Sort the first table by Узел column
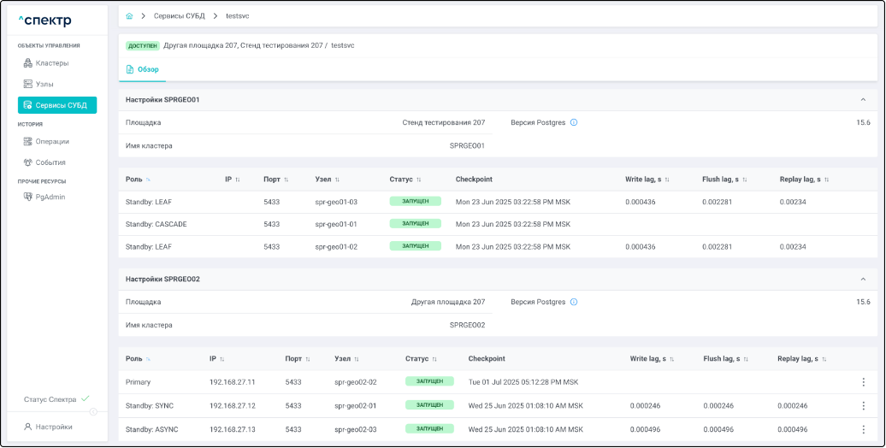This screenshot has width=886, height=448. coord(337,180)
